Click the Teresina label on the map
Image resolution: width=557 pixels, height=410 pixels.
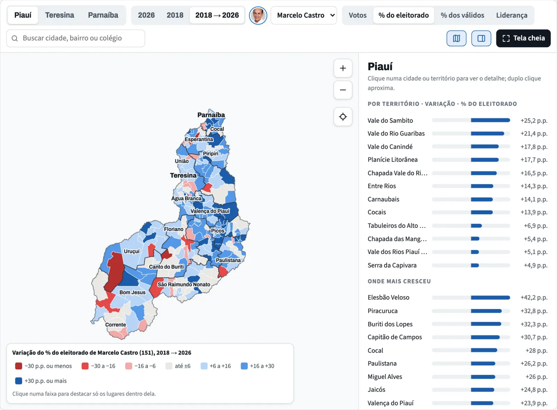tap(183, 175)
